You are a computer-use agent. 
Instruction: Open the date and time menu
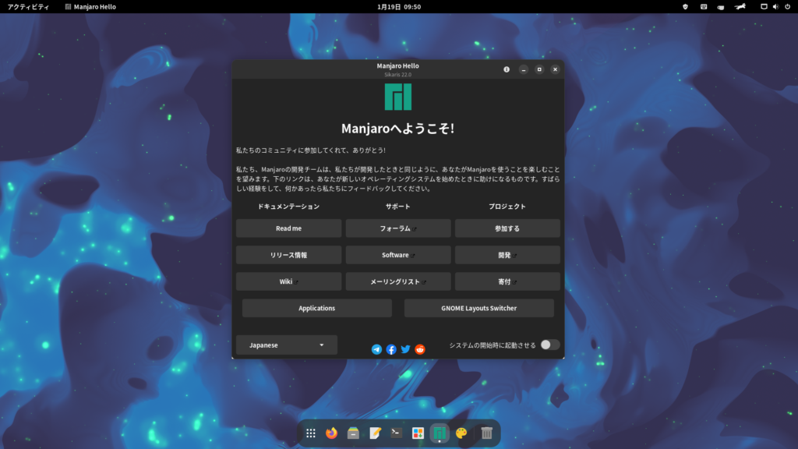tap(399, 6)
